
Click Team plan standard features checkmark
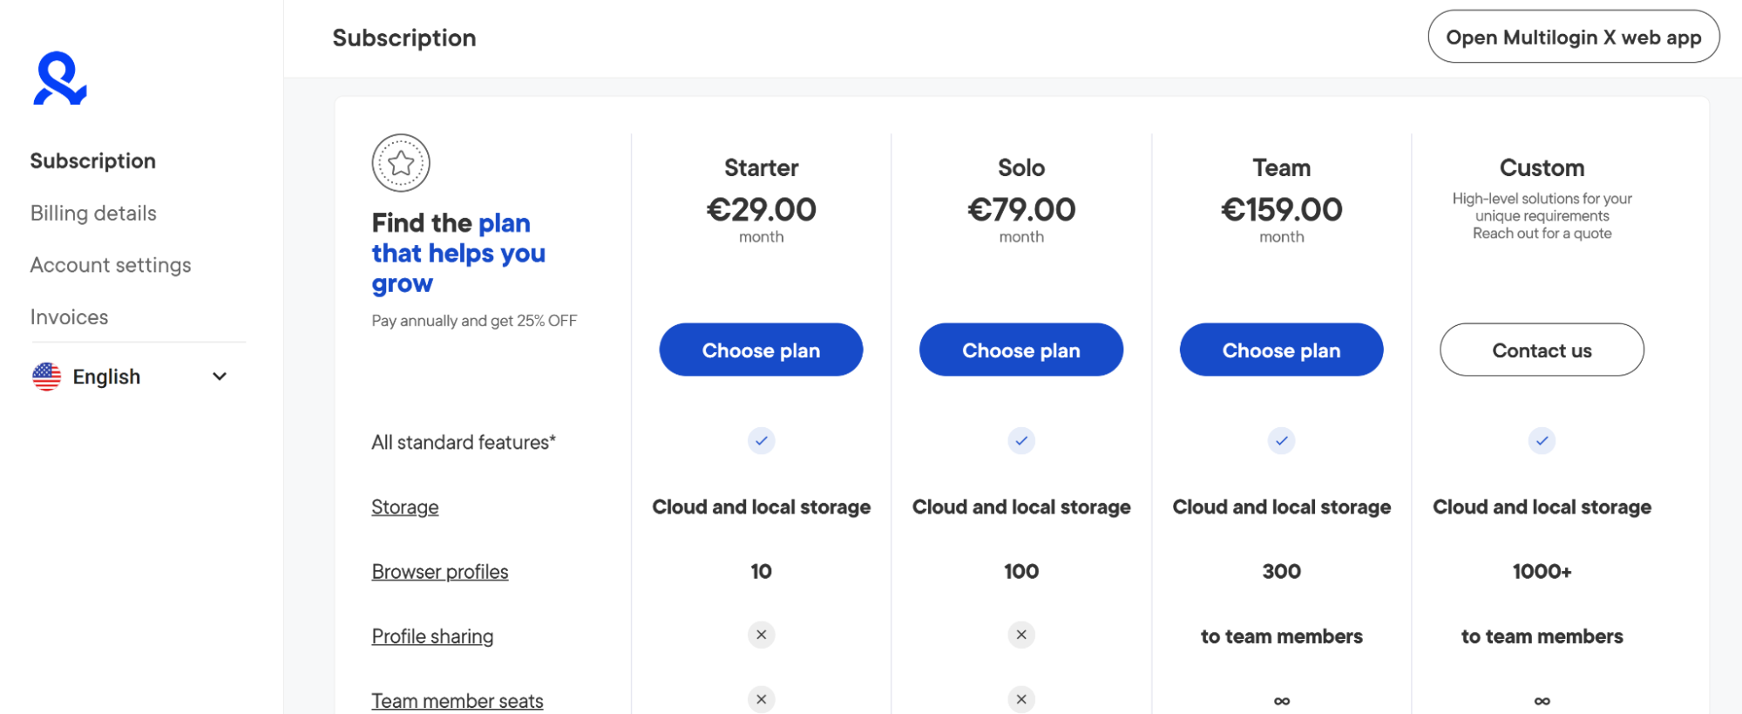[x=1281, y=441]
